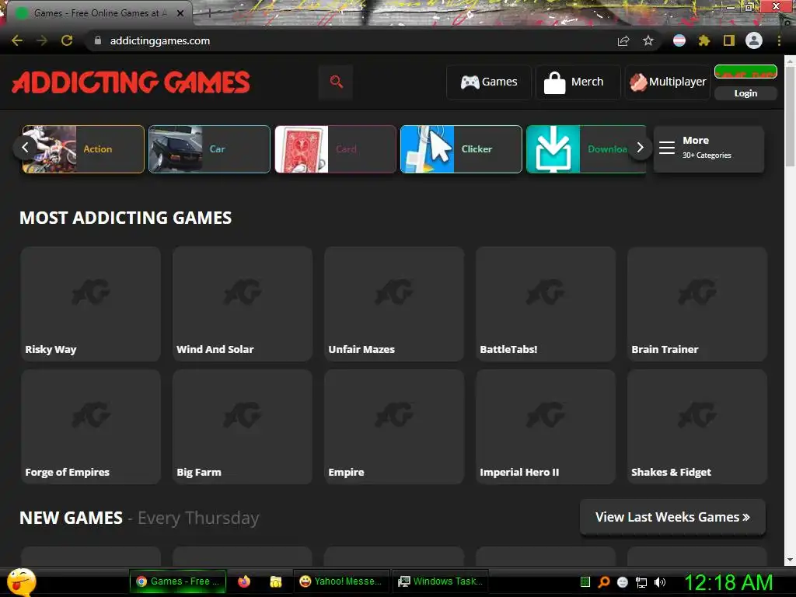
Task: Open the Multiplayer section
Action: pyautogui.click(x=668, y=82)
